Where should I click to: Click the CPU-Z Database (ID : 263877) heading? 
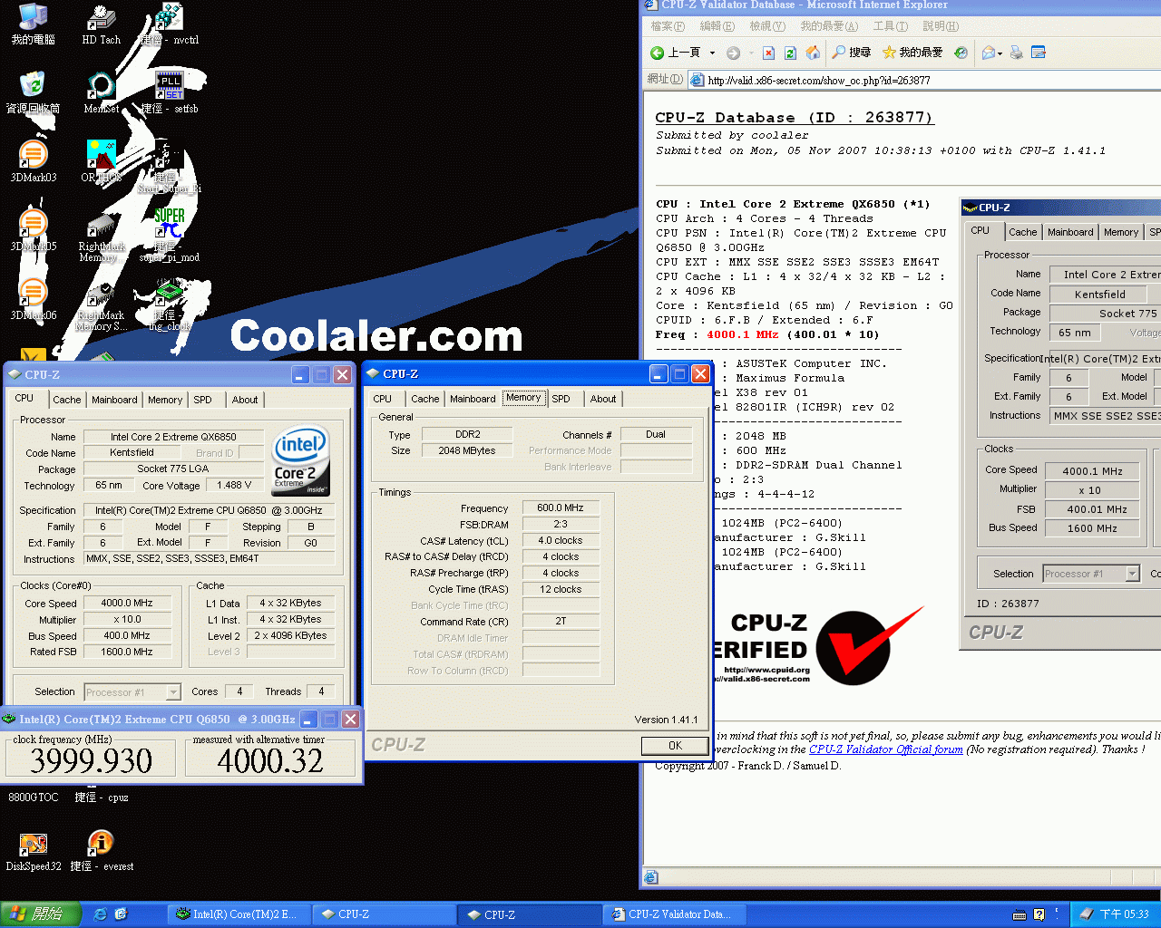pos(794,118)
